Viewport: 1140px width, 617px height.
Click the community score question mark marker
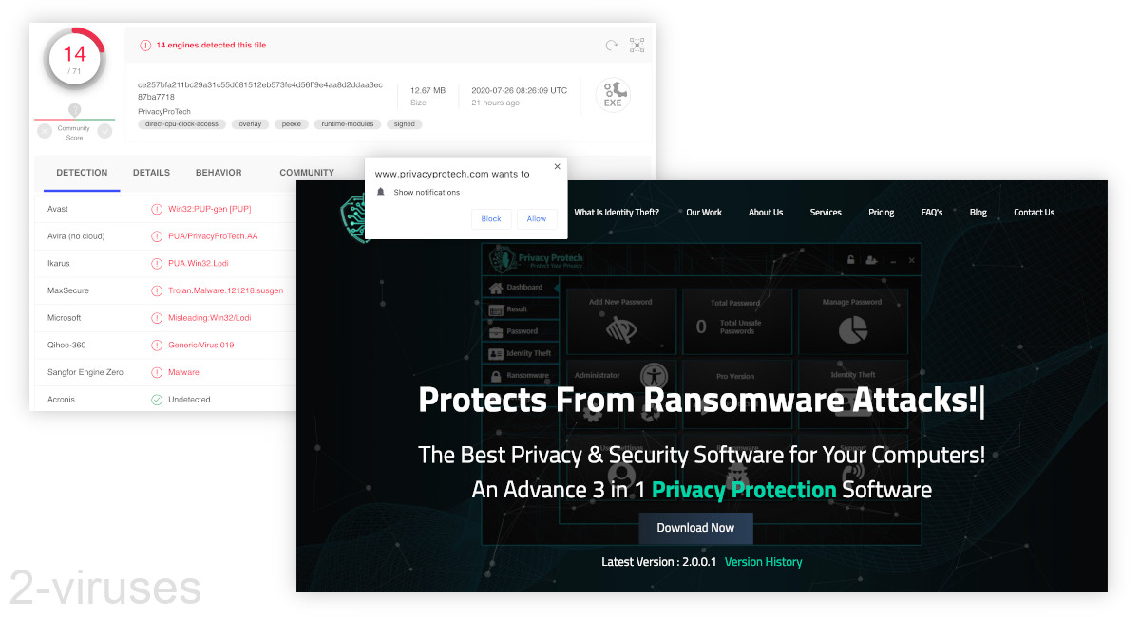(x=74, y=110)
